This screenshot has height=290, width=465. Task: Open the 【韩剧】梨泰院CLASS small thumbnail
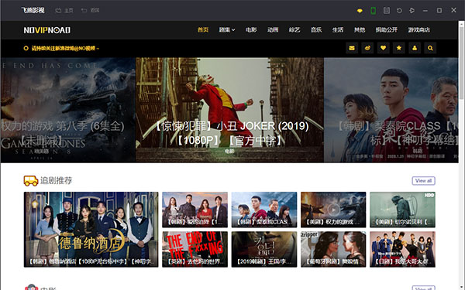click(x=264, y=210)
